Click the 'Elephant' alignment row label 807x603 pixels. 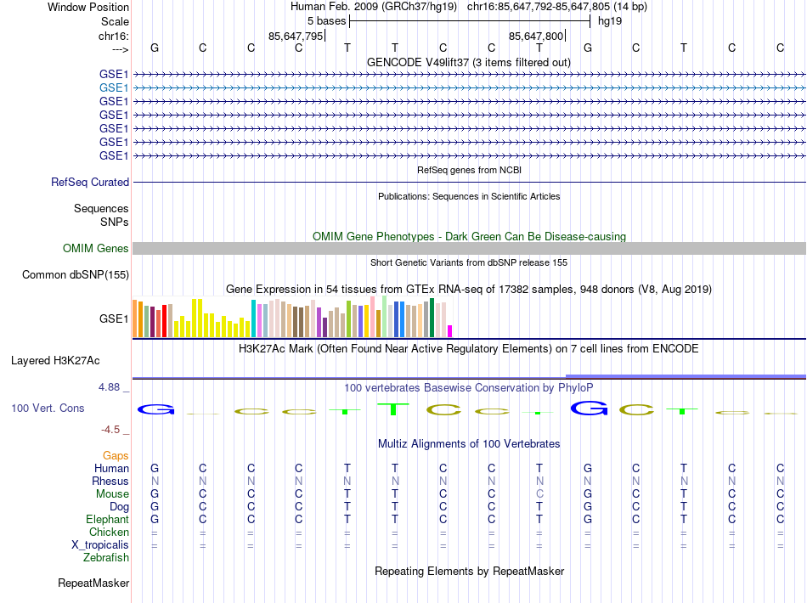click(107, 519)
